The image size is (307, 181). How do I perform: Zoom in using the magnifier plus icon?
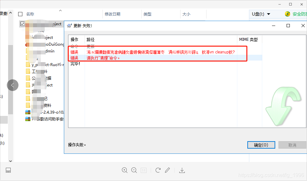tap(124, 170)
